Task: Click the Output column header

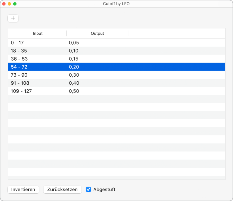Action: (97, 34)
